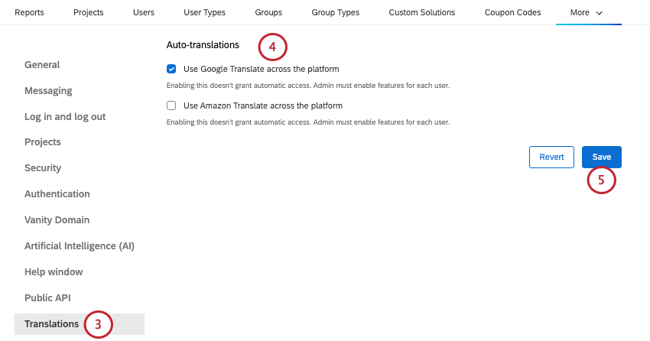This screenshot has width=650, height=341.
Task: Open the Coupon Codes tab
Action: (x=512, y=13)
